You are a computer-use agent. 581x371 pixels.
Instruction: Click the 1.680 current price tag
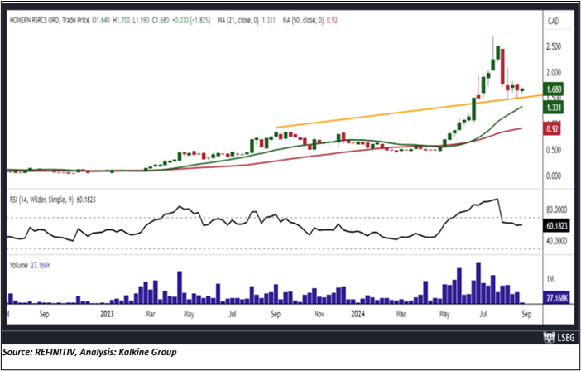tap(554, 89)
